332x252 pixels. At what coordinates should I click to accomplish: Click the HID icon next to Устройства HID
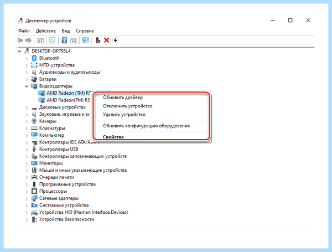(x=34, y=212)
